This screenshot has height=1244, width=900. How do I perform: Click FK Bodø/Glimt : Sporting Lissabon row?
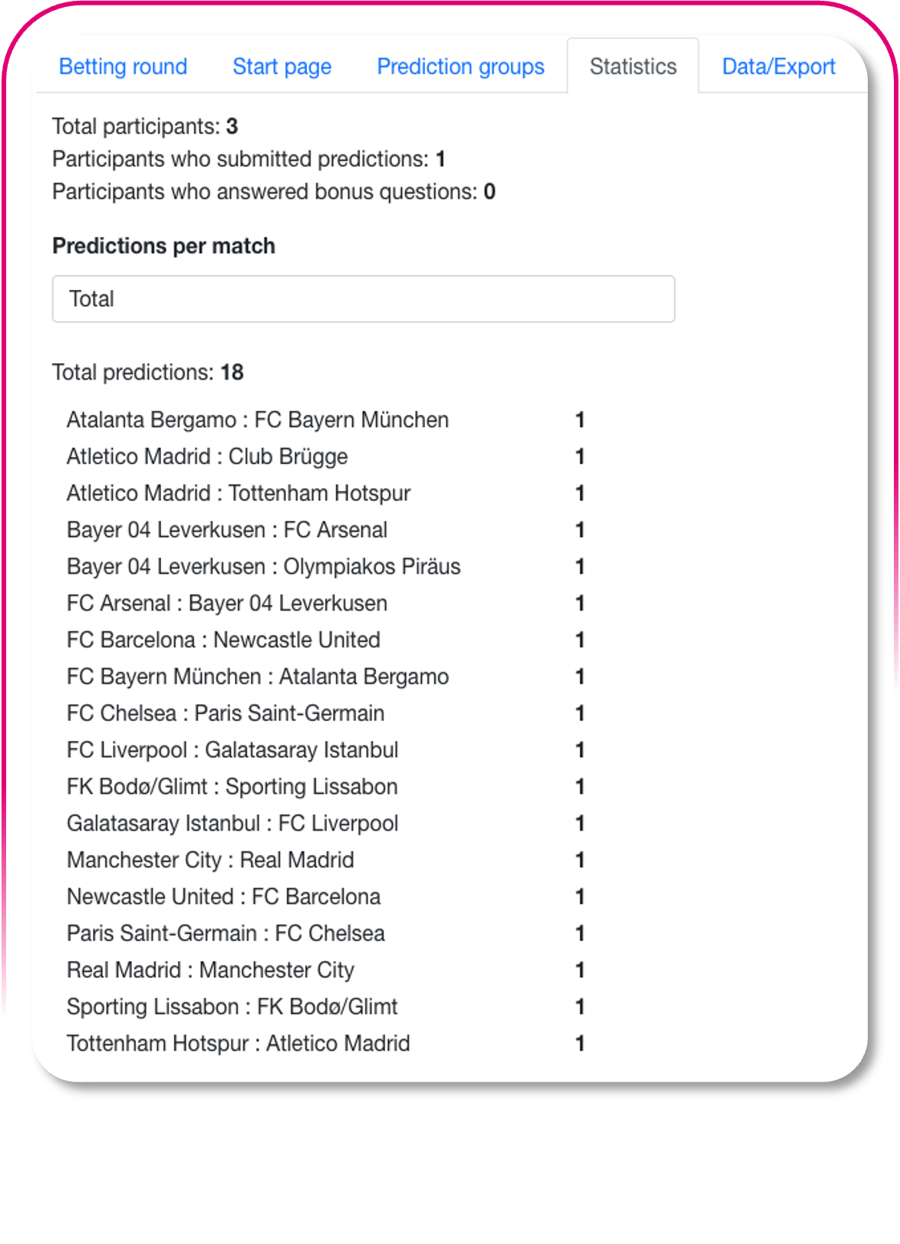click(232, 787)
